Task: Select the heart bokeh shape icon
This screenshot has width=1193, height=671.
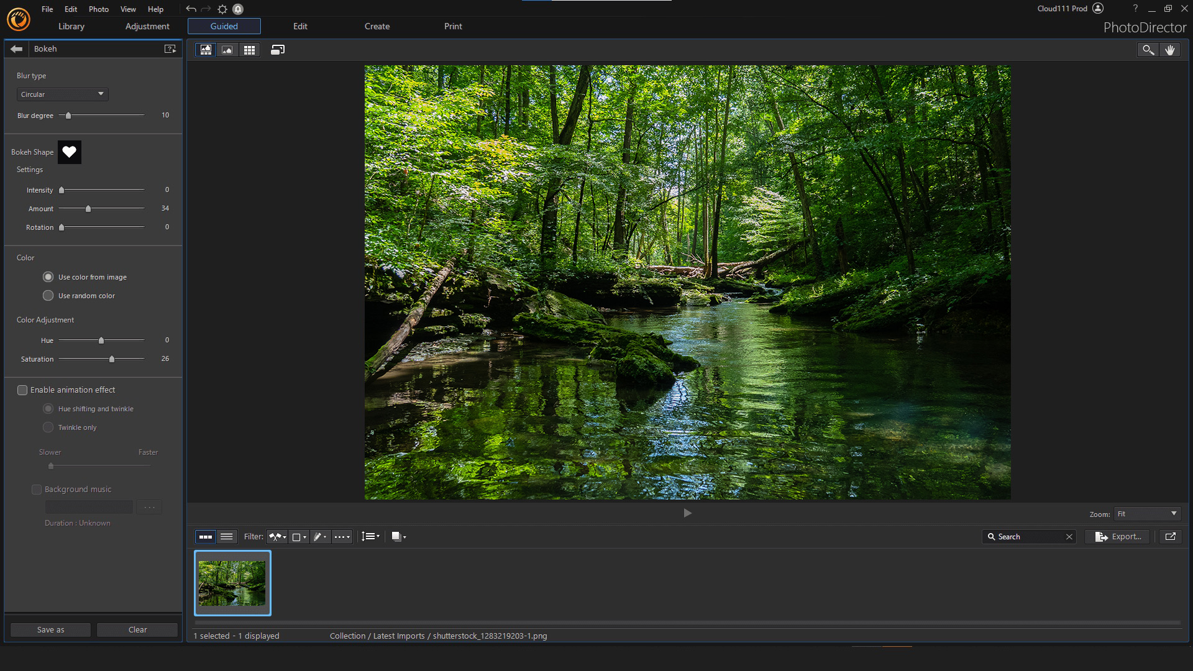Action: click(70, 152)
